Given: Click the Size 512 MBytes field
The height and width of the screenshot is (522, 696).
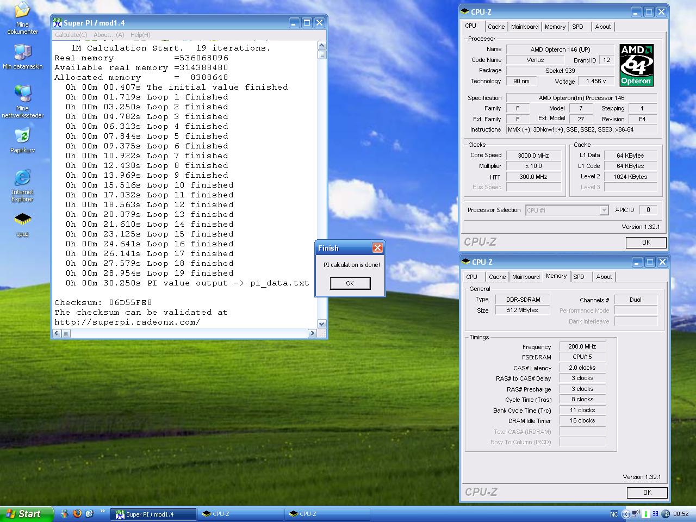Looking at the screenshot, I should [522, 310].
